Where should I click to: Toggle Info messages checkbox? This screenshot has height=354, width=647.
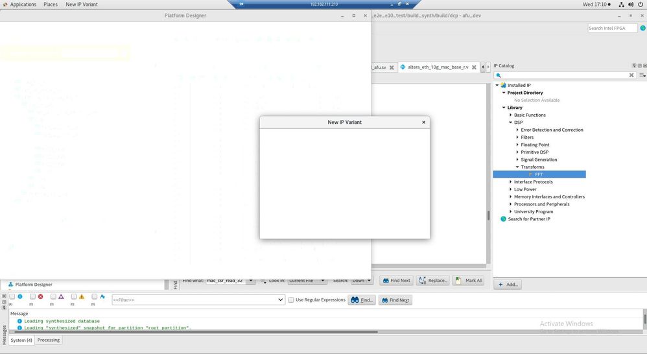[12, 297]
